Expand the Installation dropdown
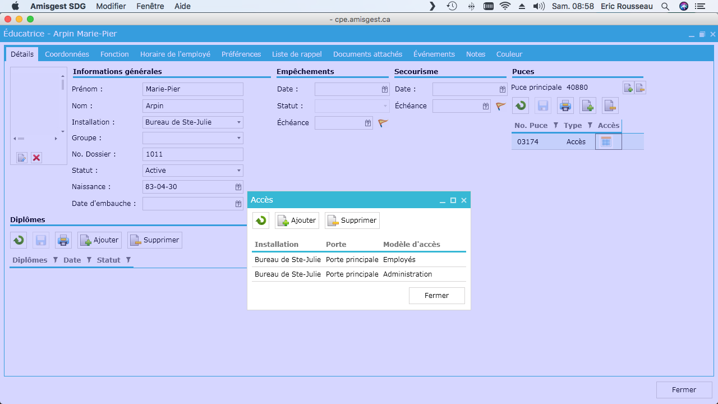718x404 pixels. tap(239, 122)
